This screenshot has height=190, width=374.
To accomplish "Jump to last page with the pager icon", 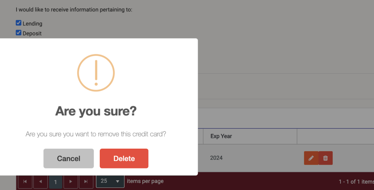I will (86, 181).
